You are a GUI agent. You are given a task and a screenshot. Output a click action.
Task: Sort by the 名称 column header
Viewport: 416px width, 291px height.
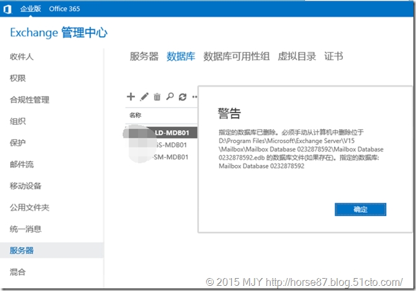coord(135,115)
